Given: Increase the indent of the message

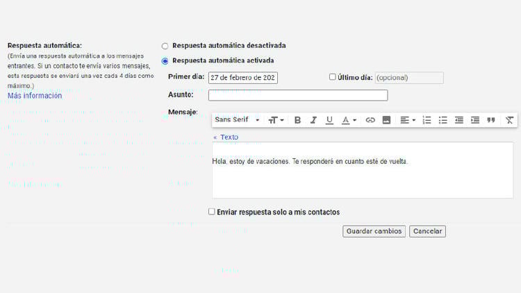Looking at the screenshot, I should tap(475, 120).
